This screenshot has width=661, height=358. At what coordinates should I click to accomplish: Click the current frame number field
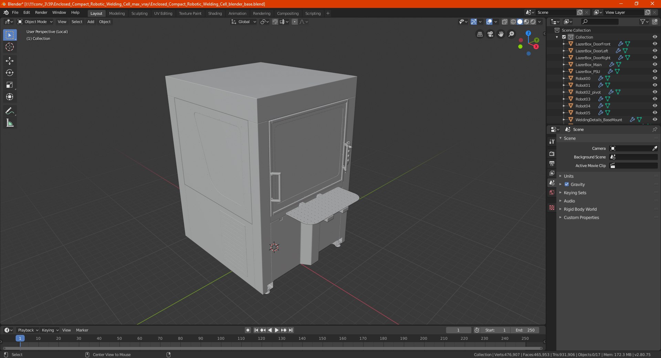point(458,330)
